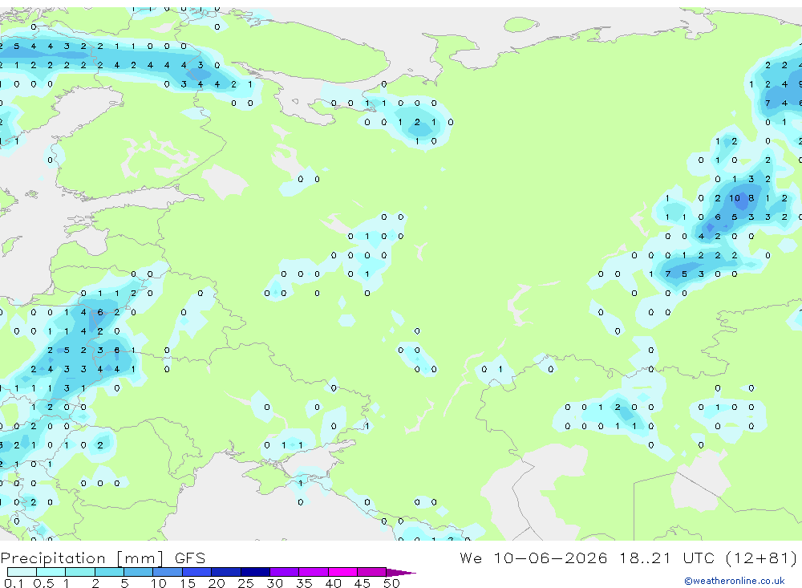Click the date 'We 10-06-2026' text
Image resolution: width=802 pixels, height=588 pixels.
(x=533, y=558)
